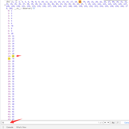The width and height of the screenshot is (129, 129).
Task: Select array row "41: 82"
Action: click(x=11, y=114)
